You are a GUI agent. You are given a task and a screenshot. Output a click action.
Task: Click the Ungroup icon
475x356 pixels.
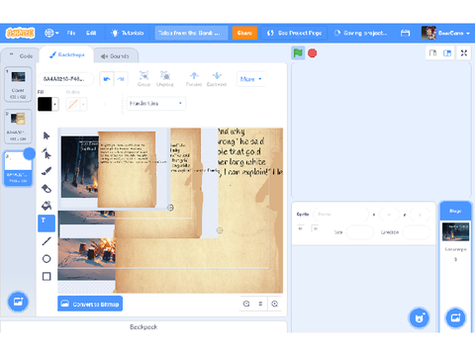click(x=165, y=79)
